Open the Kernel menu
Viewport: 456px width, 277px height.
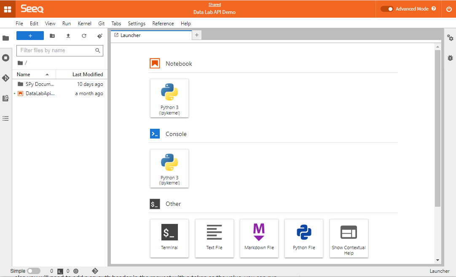(x=84, y=24)
